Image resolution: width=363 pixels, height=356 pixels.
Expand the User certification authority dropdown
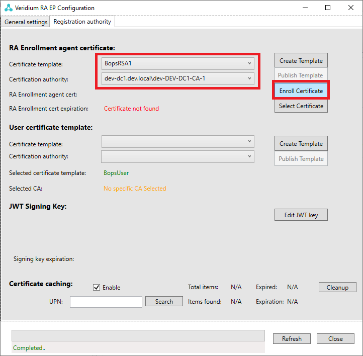[178, 157]
